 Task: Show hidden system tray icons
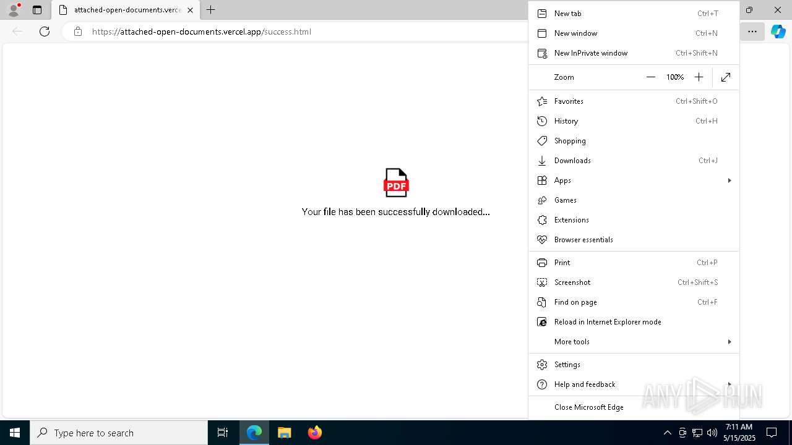(667, 433)
